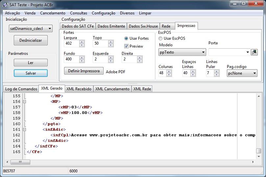
Task: Open the Configuração menu
Action: [104, 13]
